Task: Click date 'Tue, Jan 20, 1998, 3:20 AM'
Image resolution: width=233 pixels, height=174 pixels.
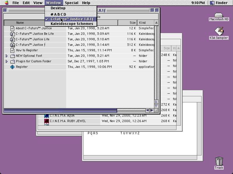Action: tap(89, 28)
